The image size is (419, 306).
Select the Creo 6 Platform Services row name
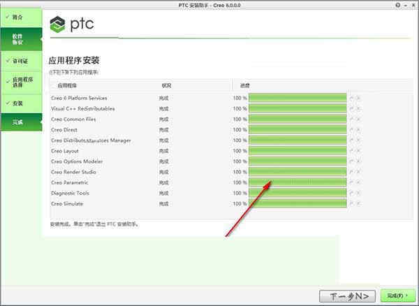point(79,98)
